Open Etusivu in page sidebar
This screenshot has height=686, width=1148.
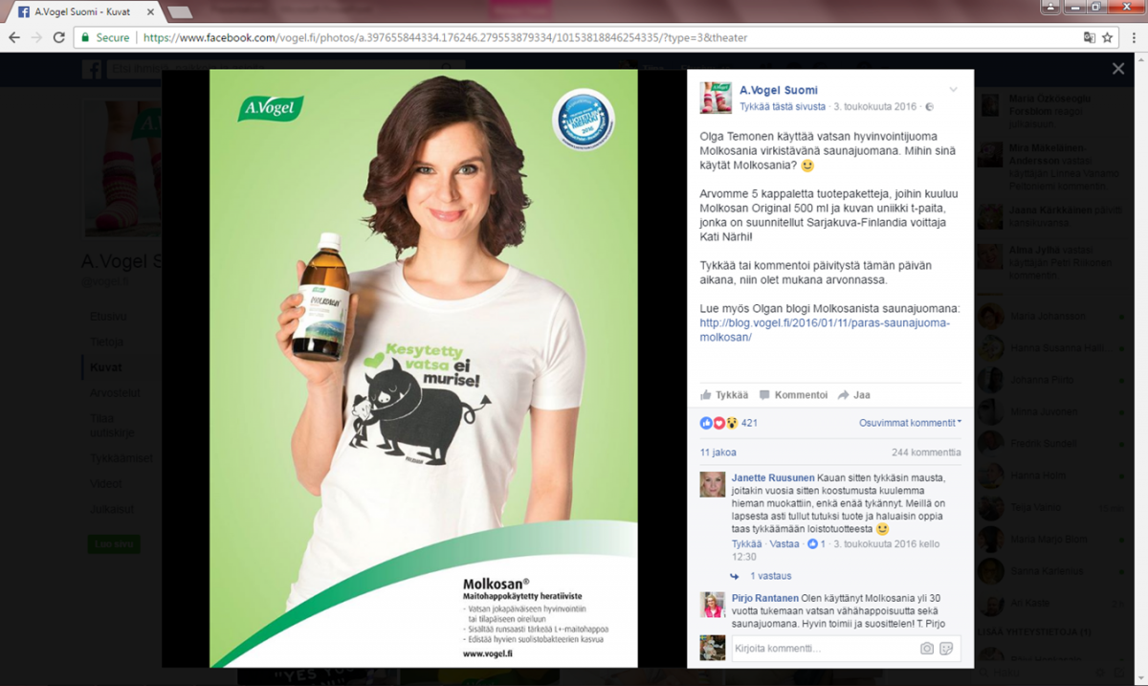point(108,316)
